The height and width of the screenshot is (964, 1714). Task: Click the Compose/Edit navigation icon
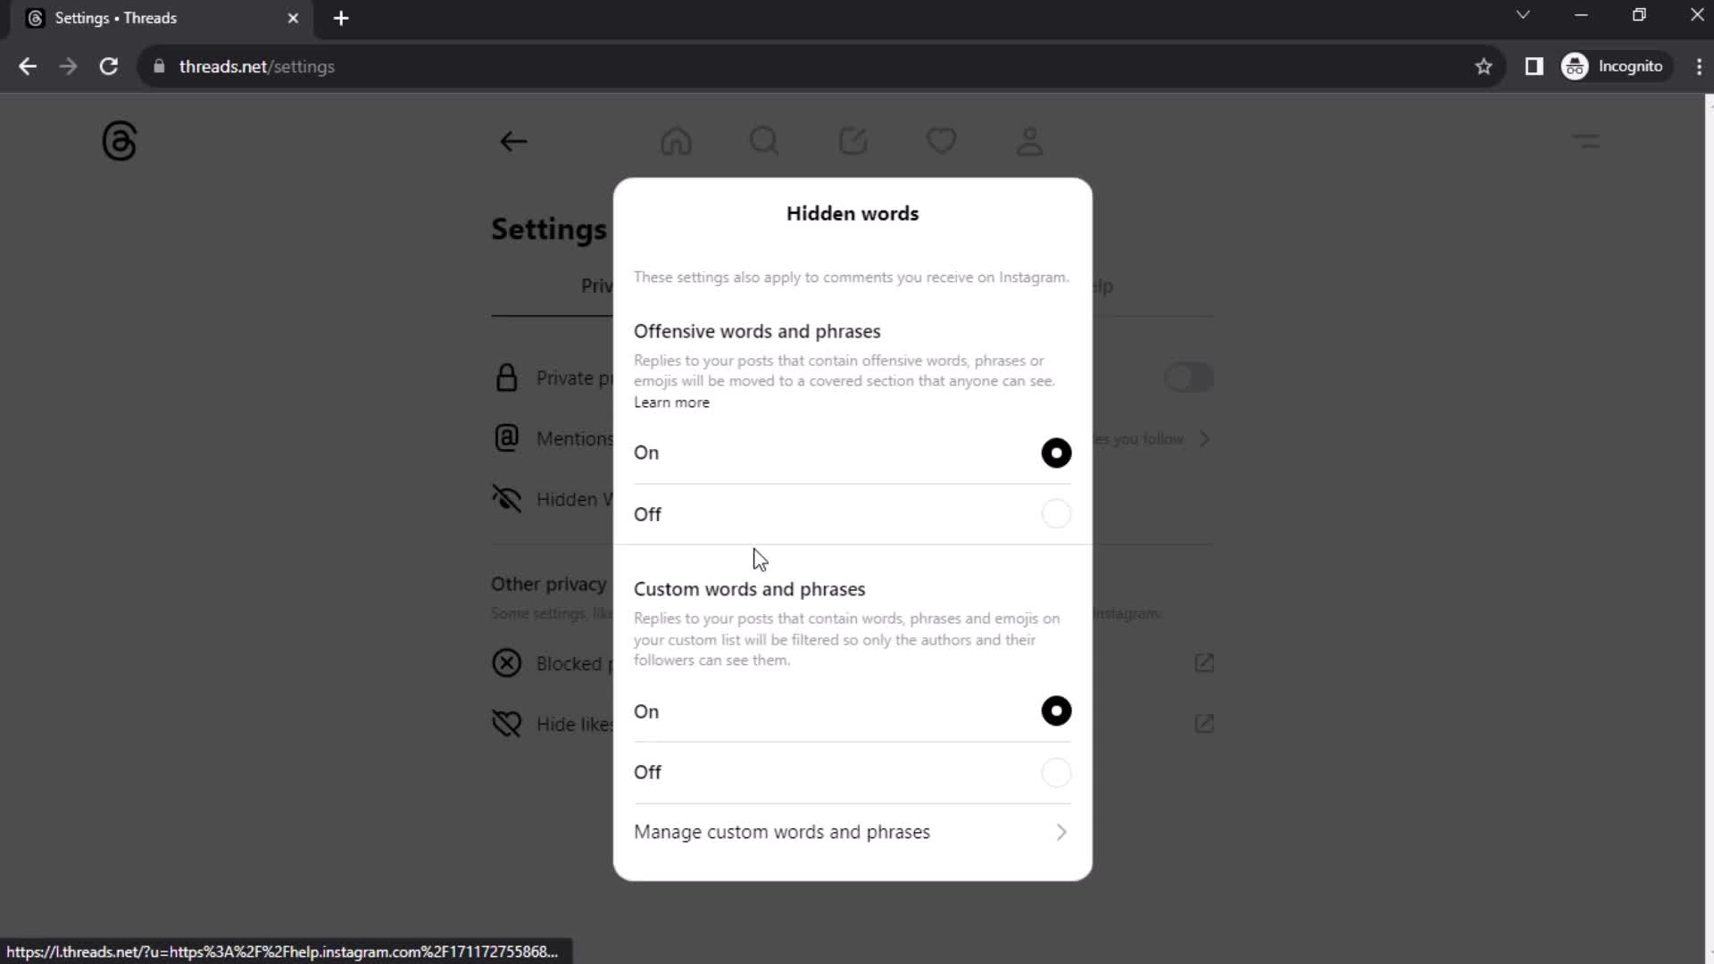pyautogui.click(x=854, y=140)
